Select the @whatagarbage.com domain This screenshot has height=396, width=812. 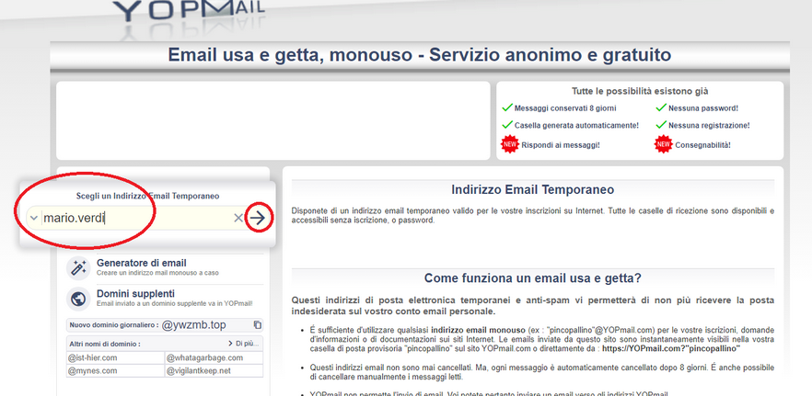[x=204, y=357]
